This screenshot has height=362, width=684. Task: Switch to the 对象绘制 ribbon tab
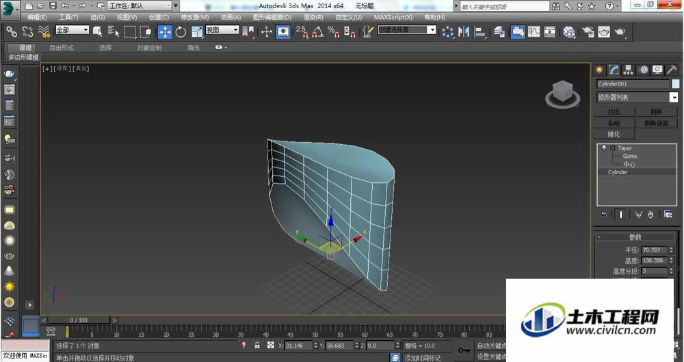click(149, 48)
